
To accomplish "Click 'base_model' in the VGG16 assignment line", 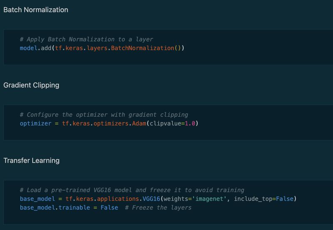I will tap(37, 199).
